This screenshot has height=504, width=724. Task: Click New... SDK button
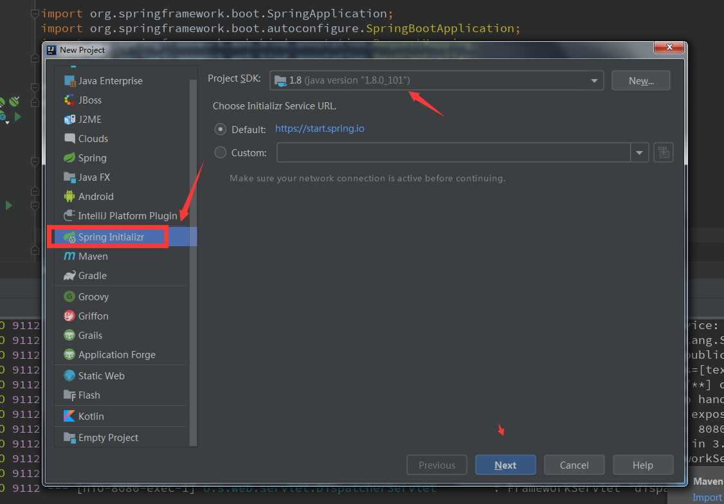(641, 81)
